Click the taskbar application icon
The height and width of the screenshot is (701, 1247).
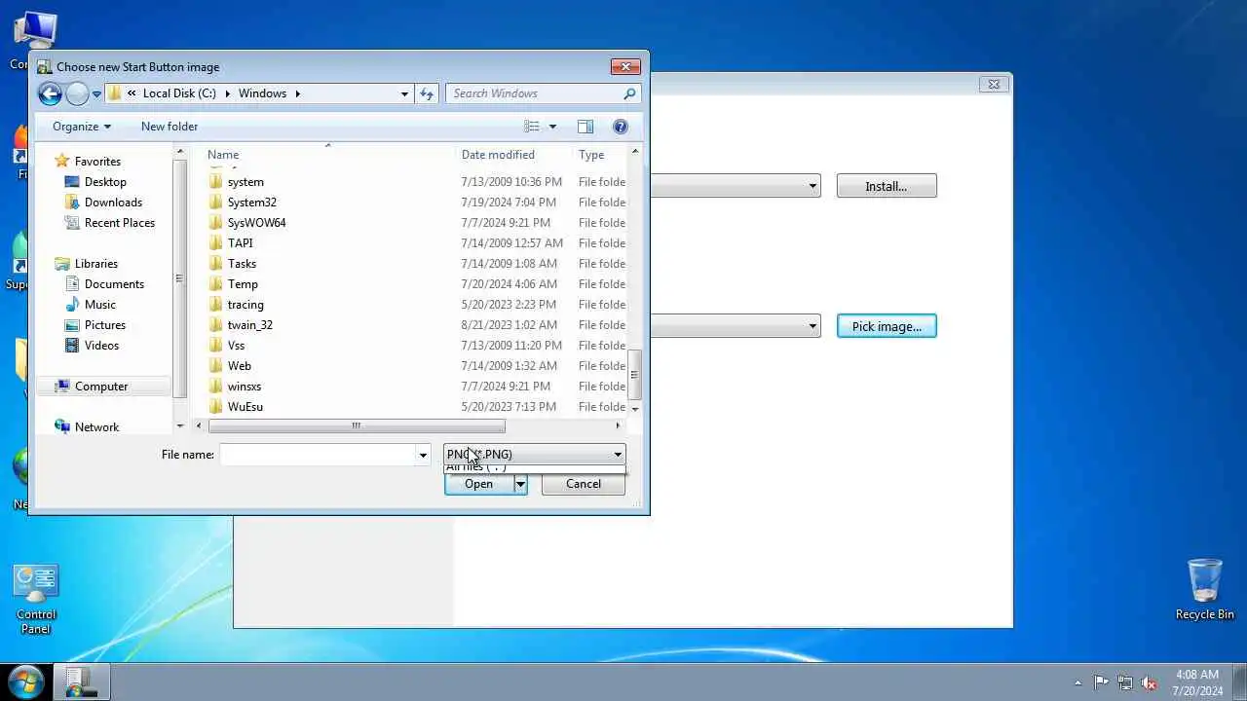point(81,682)
